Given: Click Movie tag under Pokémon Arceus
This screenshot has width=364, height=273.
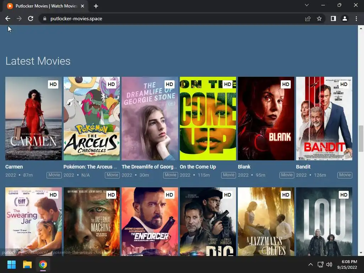Looking at the screenshot, I should 112,175.
